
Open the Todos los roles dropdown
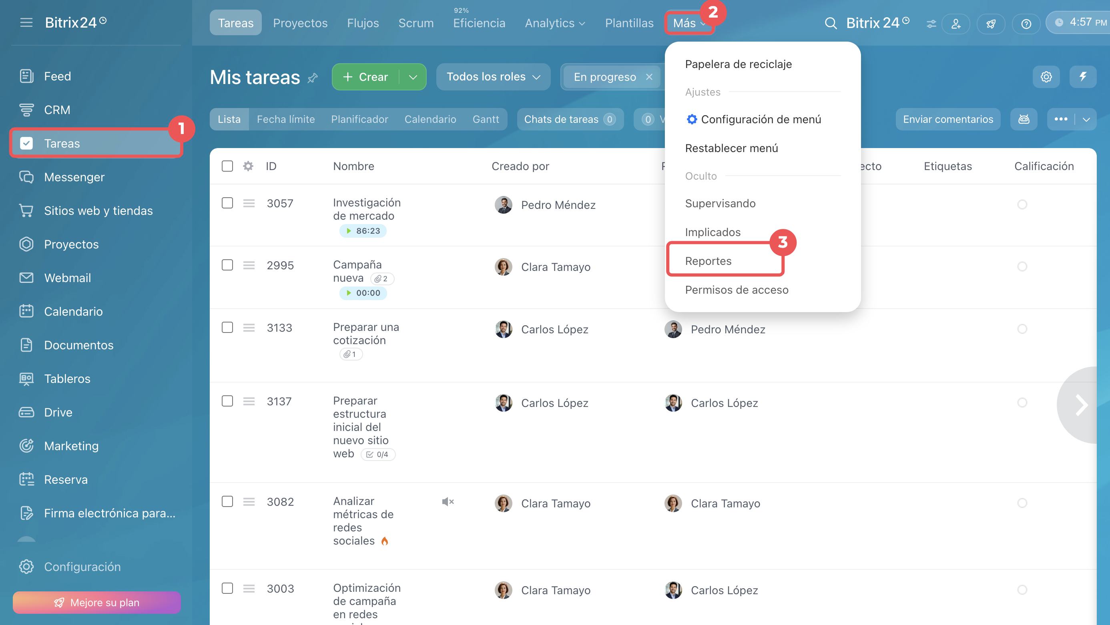[x=494, y=77]
